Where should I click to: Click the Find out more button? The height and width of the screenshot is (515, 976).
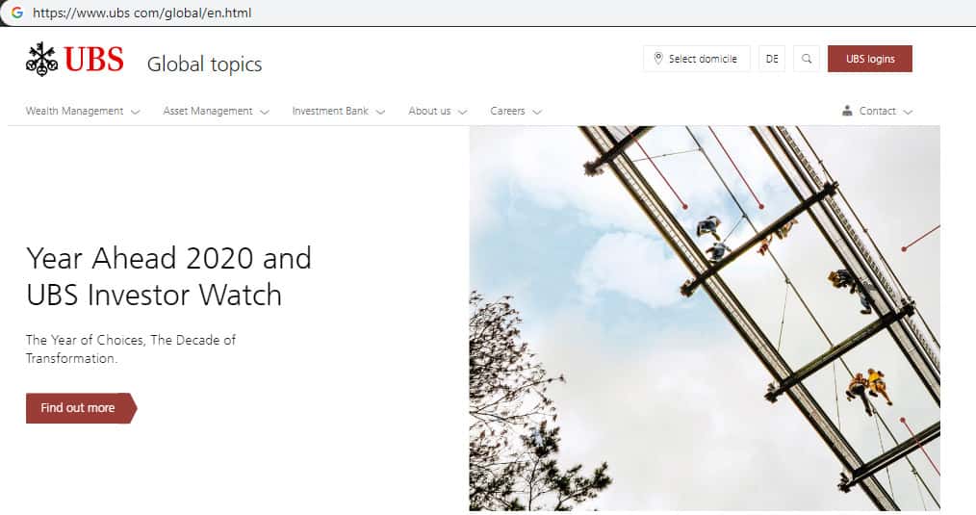(x=81, y=408)
